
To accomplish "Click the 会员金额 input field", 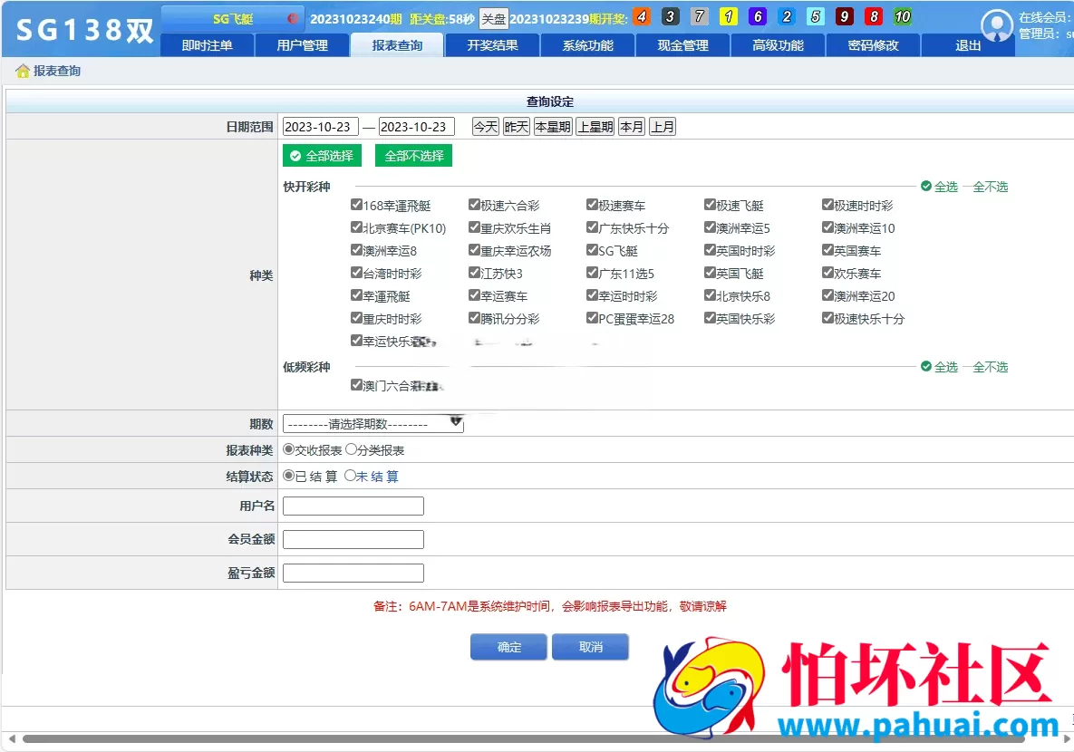I will pyautogui.click(x=353, y=540).
